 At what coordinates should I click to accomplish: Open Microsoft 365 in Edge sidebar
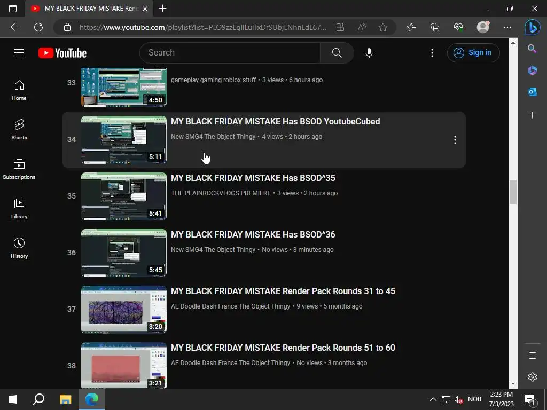tap(533, 70)
